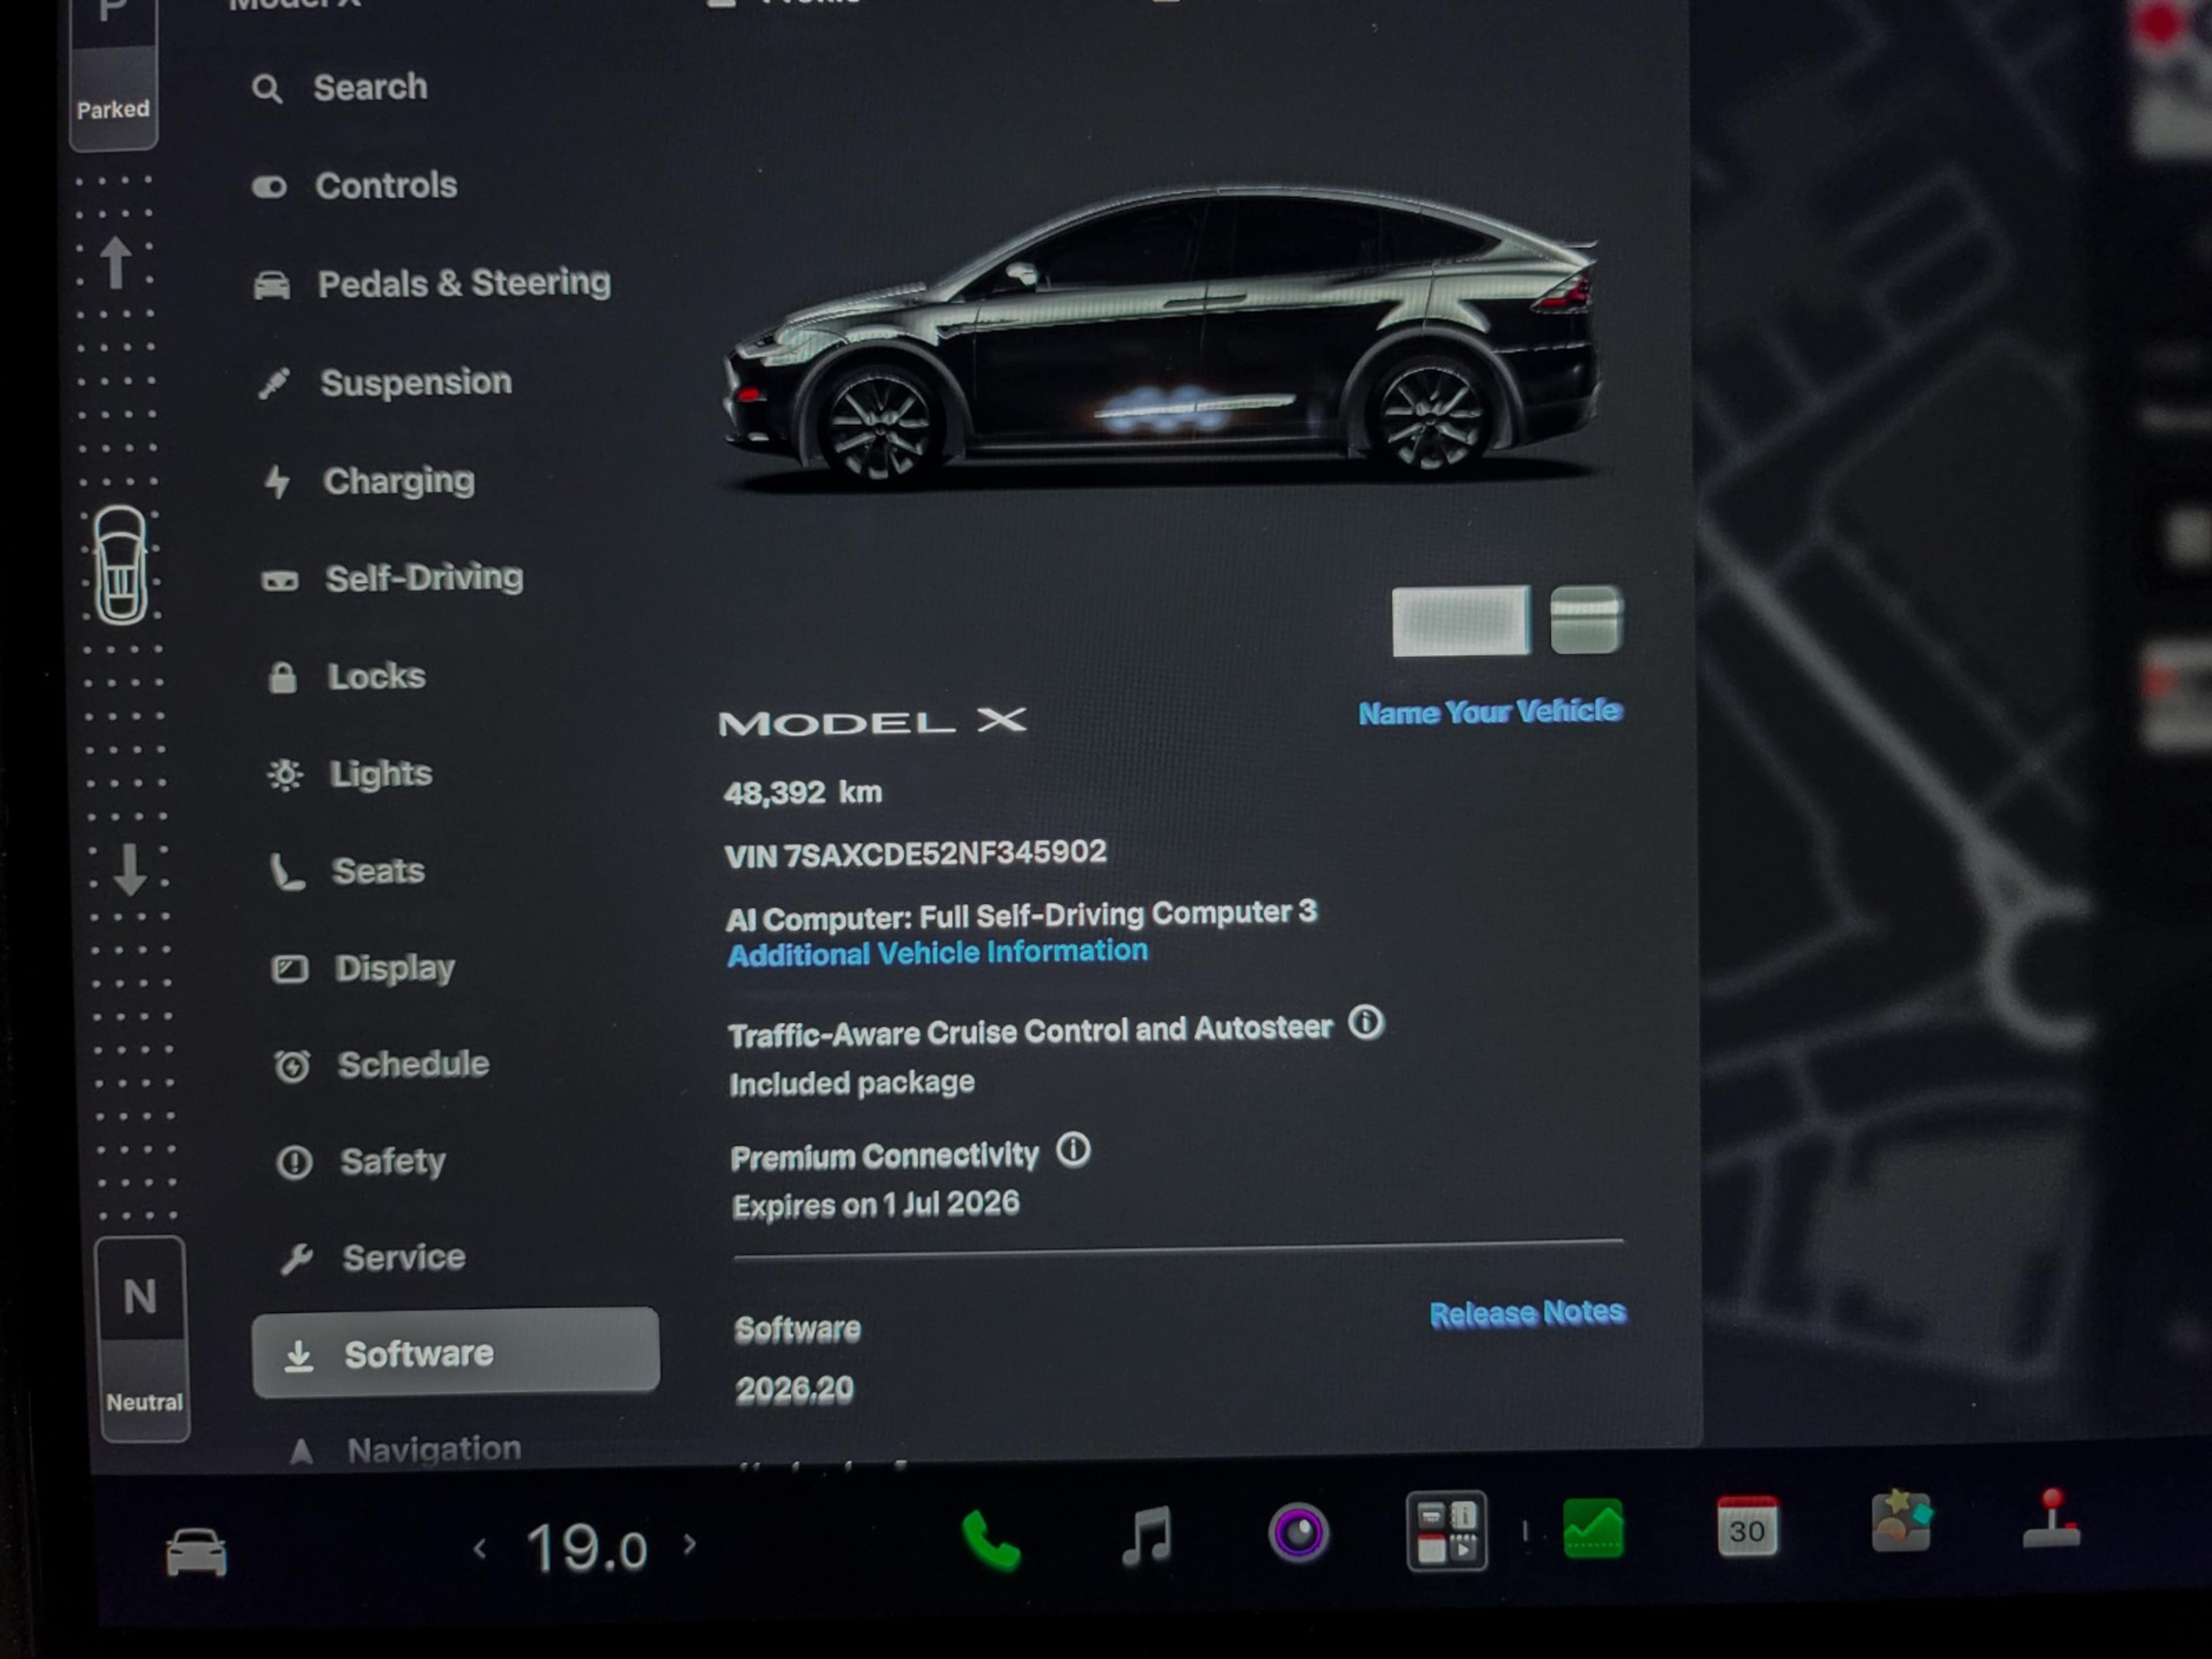Image resolution: width=2212 pixels, height=1659 pixels.
Task: Open the Controls menu
Action: click(x=354, y=186)
